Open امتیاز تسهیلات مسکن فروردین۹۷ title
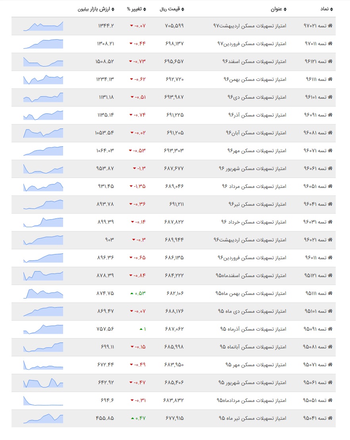This screenshot has width=350, height=440. (252, 44)
